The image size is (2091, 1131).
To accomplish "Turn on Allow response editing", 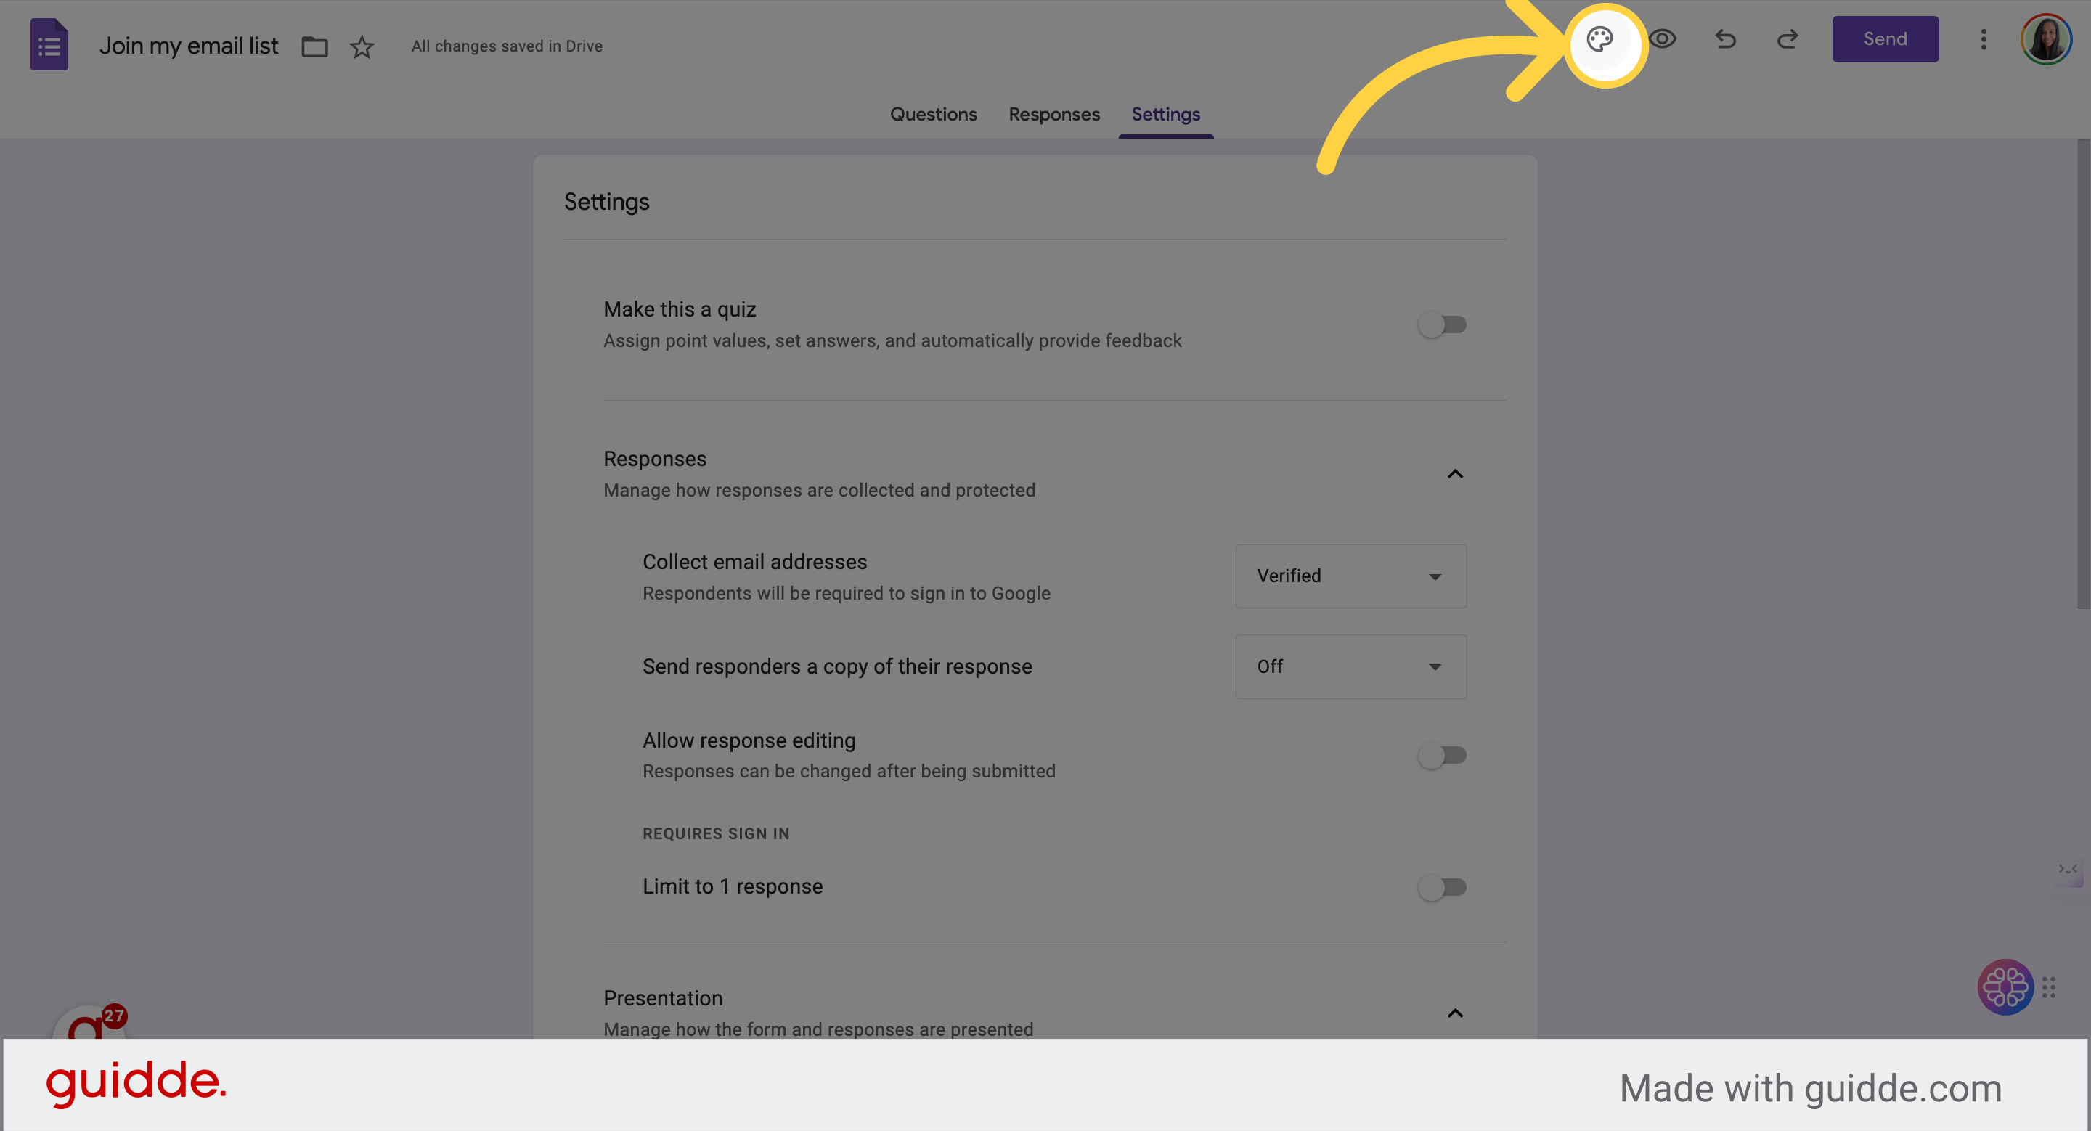I will point(1442,756).
